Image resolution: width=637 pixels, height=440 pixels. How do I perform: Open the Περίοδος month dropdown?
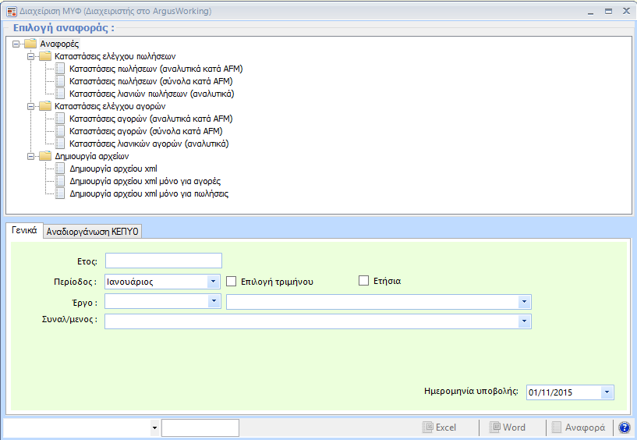214,282
